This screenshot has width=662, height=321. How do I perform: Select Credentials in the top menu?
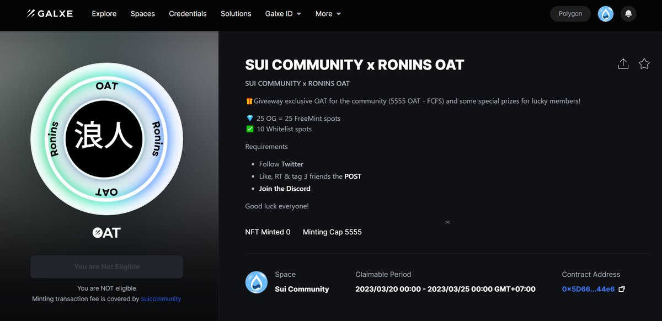pyautogui.click(x=188, y=13)
